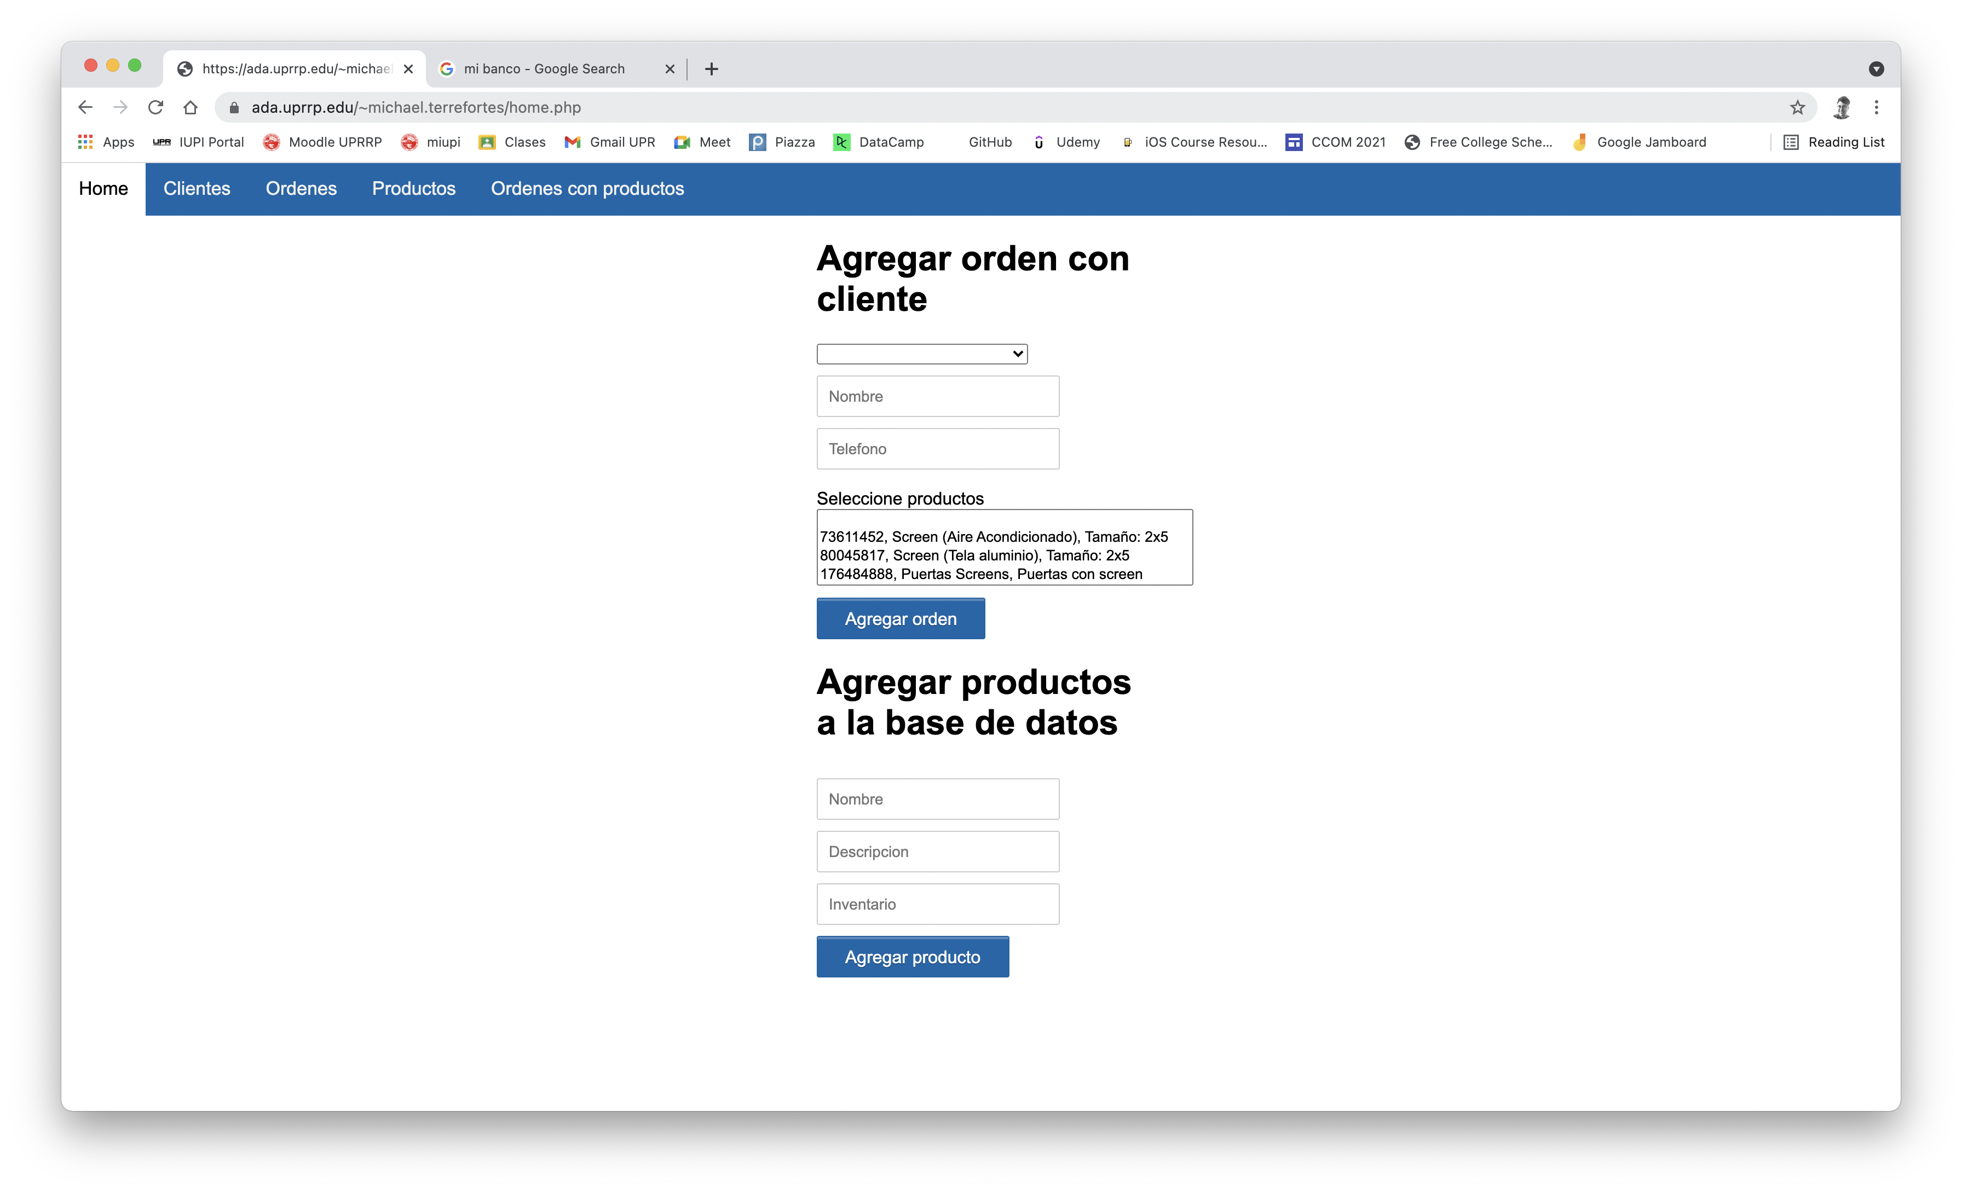The image size is (1962, 1192).
Task: Bookmark this page with the star icon
Action: tap(1797, 107)
